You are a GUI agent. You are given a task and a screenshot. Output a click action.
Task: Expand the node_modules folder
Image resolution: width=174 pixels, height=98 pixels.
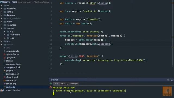[1, 18]
